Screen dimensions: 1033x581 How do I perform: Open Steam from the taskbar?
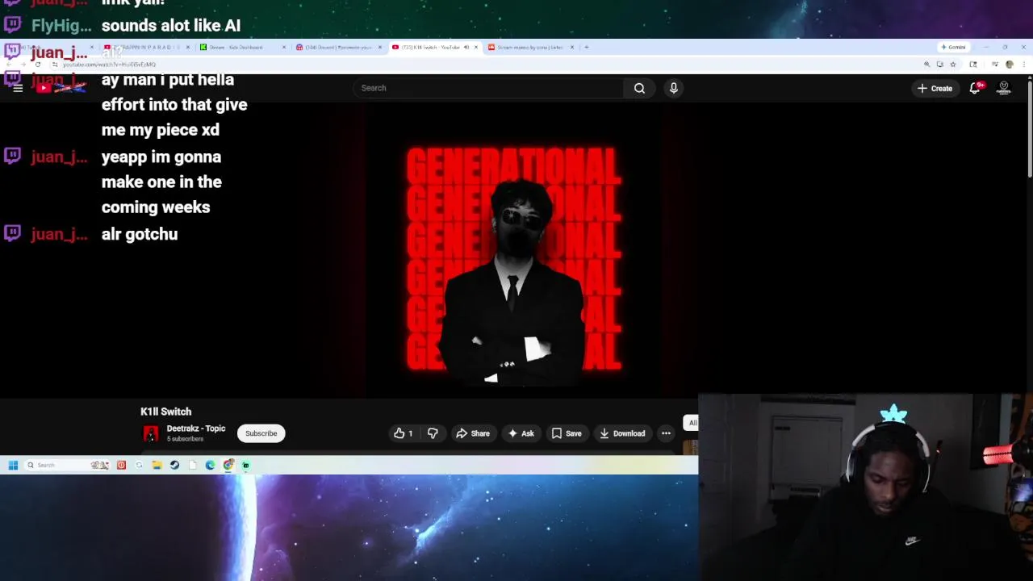tap(174, 465)
